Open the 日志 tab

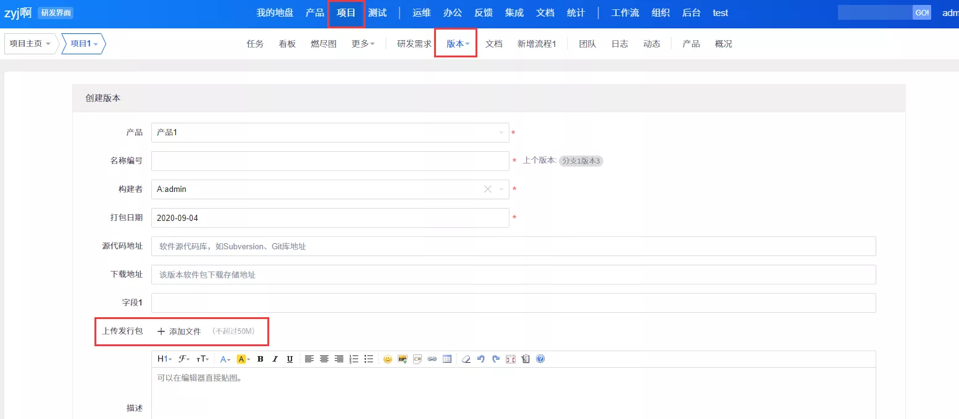coord(620,44)
